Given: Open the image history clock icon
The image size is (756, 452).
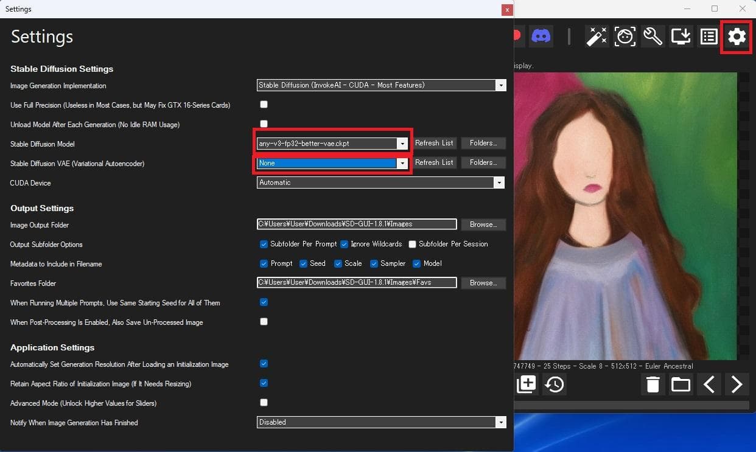Looking at the screenshot, I should tap(555, 384).
